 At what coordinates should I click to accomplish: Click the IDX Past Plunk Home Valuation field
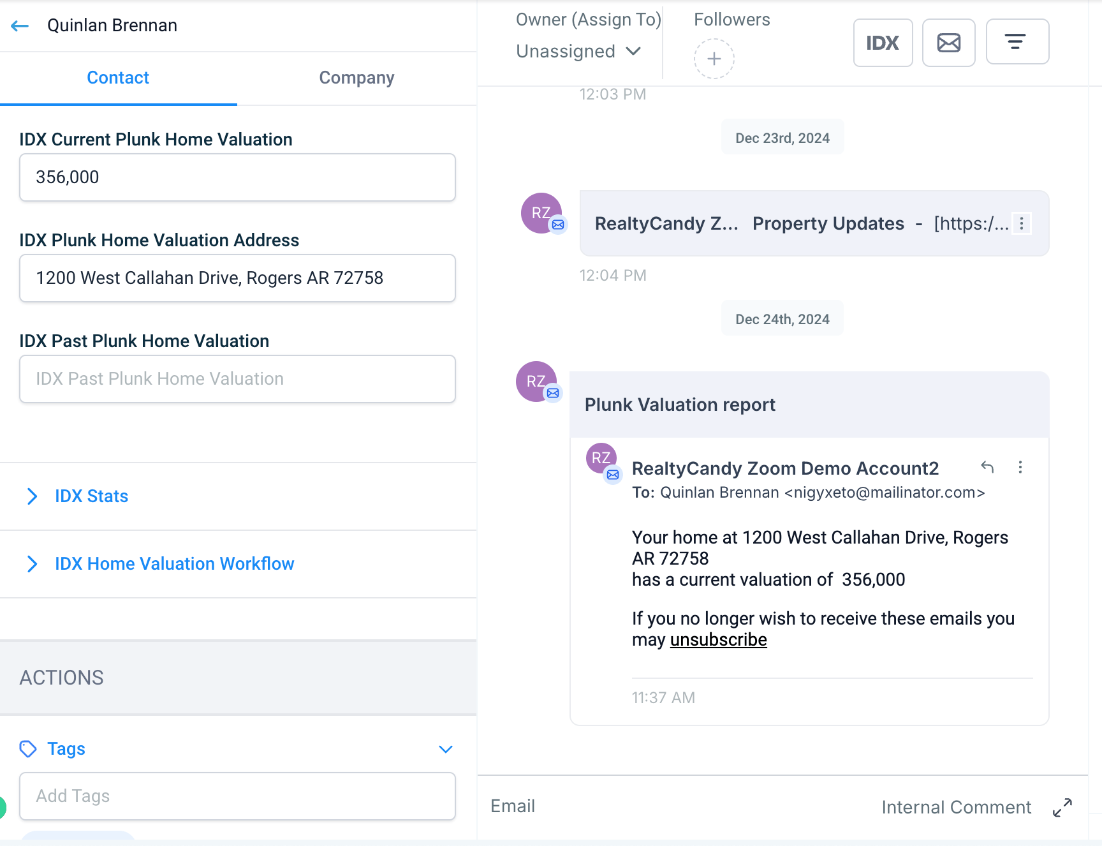pyautogui.click(x=237, y=379)
